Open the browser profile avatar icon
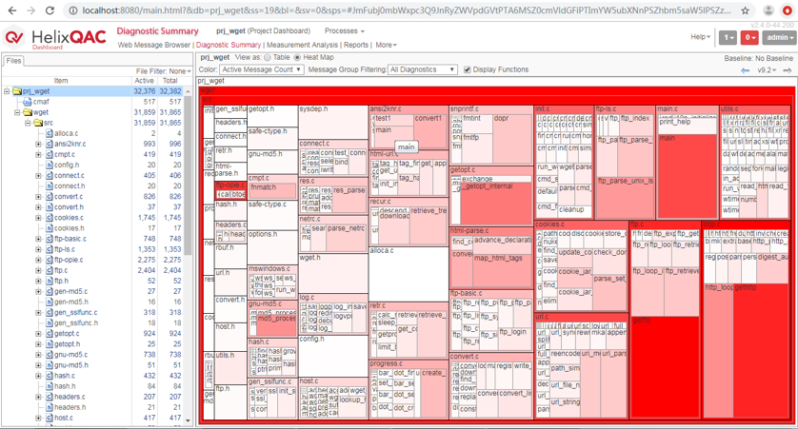 pyautogui.click(x=768, y=10)
